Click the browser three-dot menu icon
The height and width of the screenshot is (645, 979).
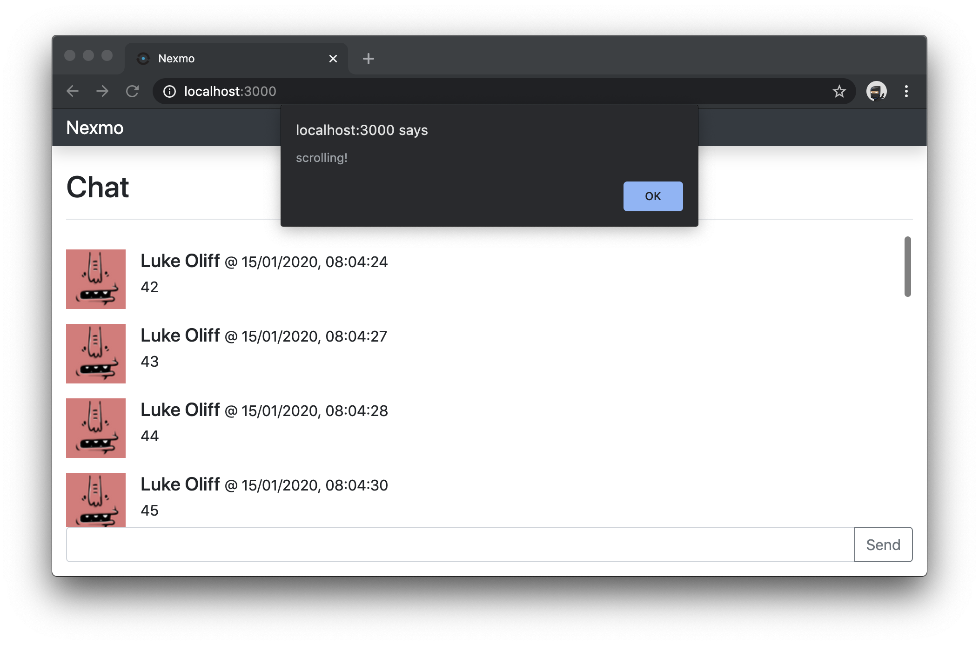pos(905,91)
